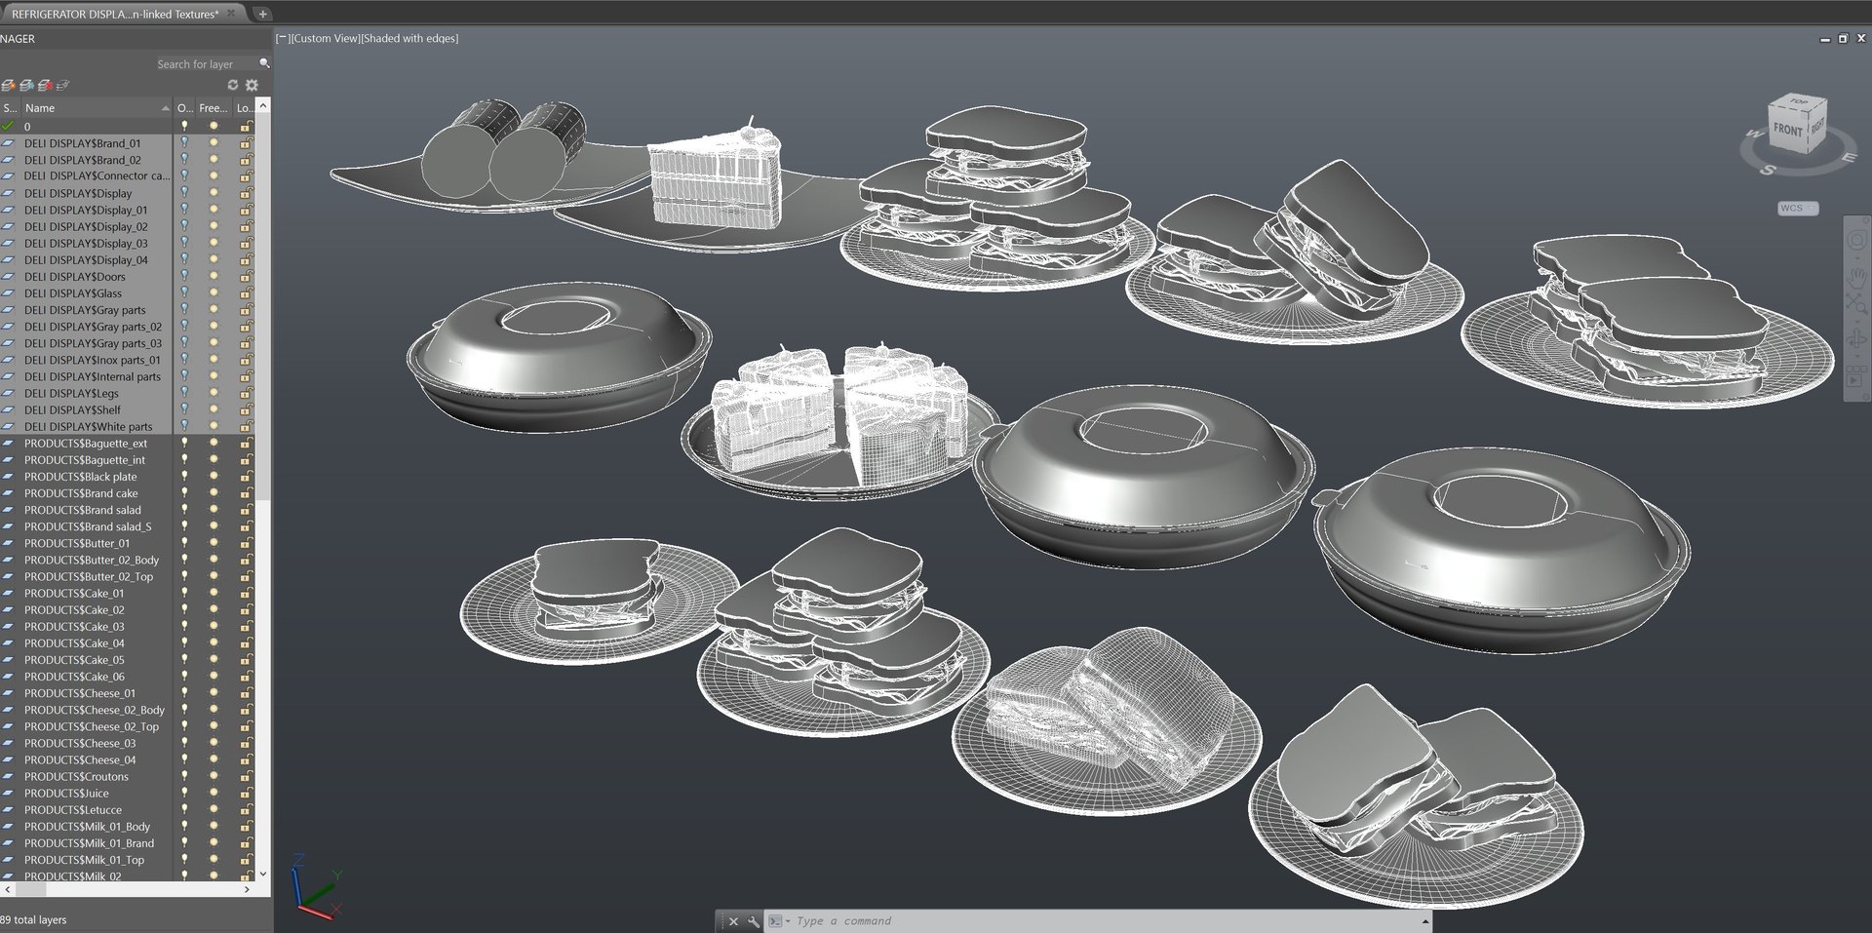Screen dimensions: 1872x933
Task: Click lock icon for DELI DISPLAY$Doors layer
Action: click(246, 276)
